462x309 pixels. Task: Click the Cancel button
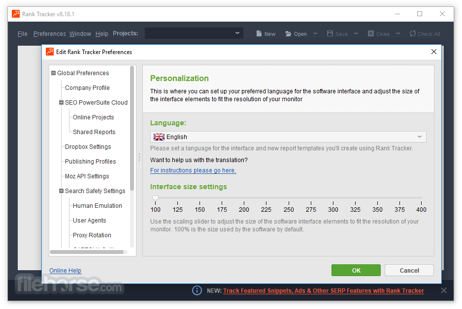pyautogui.click(x=409, y=270)
